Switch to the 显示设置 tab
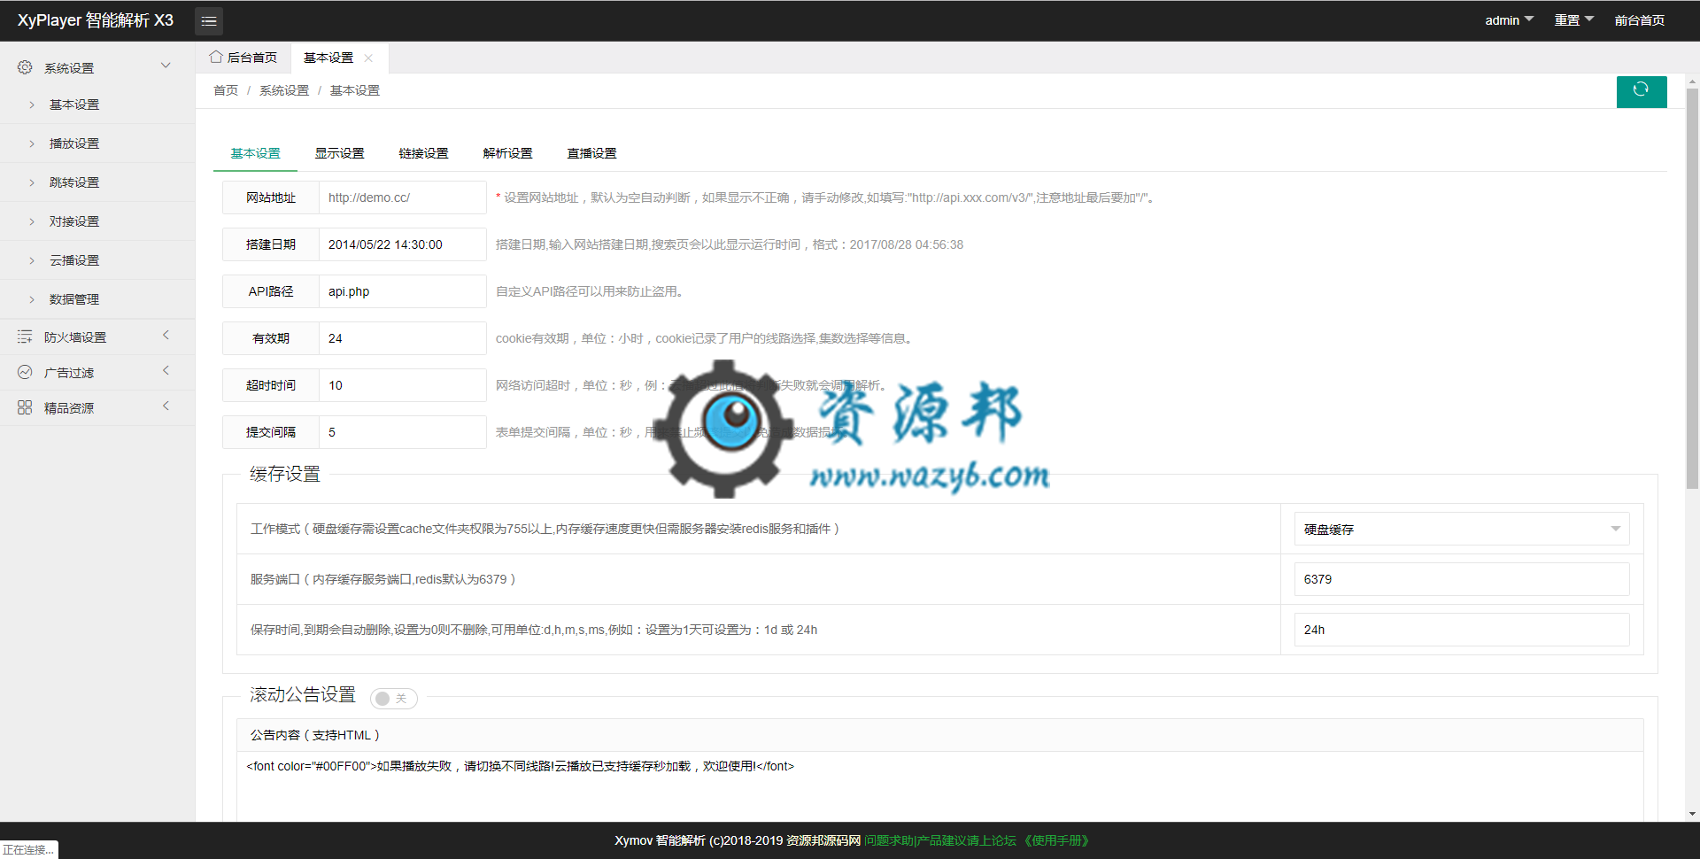 point(339,153)
